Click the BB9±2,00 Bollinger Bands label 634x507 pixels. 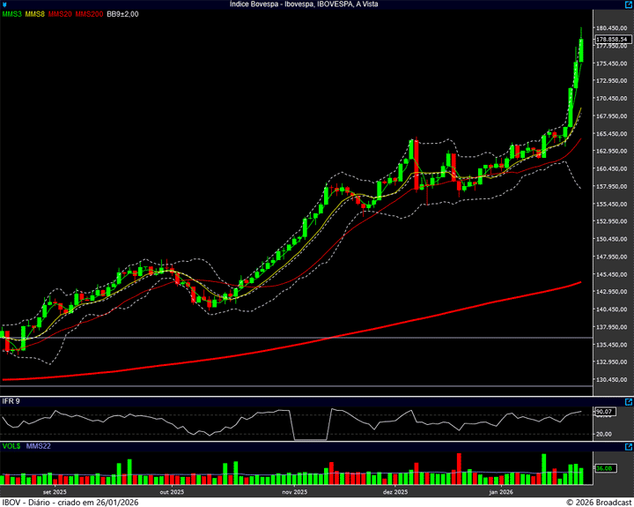122,14
